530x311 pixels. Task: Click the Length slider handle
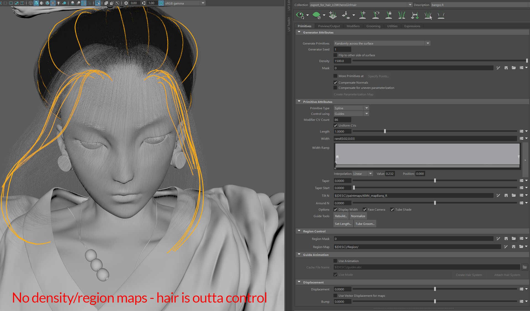[385, 131]
